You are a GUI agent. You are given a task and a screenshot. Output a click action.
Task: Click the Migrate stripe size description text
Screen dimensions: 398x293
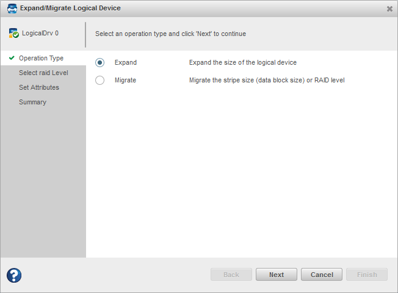tap(267, 81)
